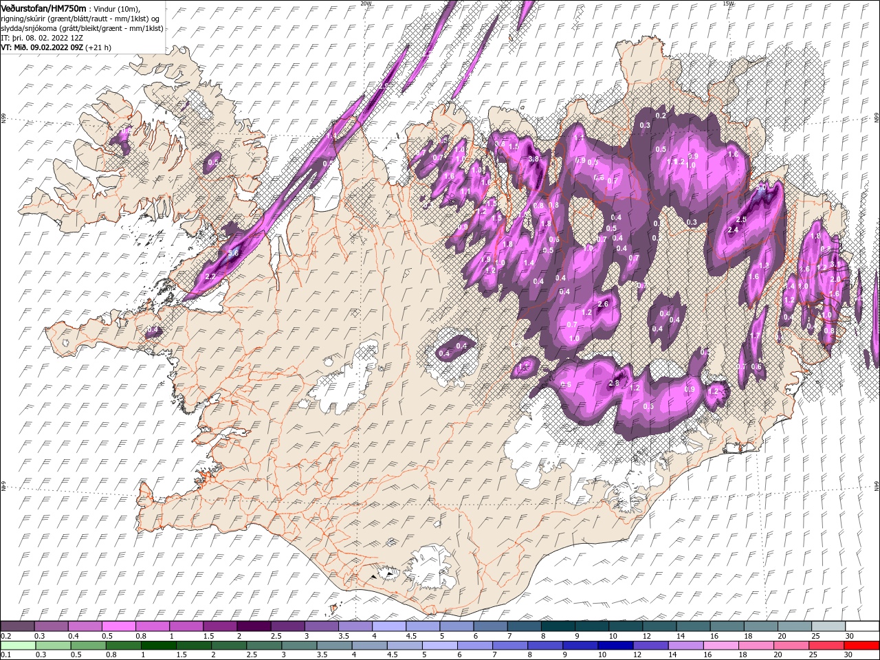Pick the orchid 0.8 snow legend swatch
880x660 pixels.
[152, 626]
